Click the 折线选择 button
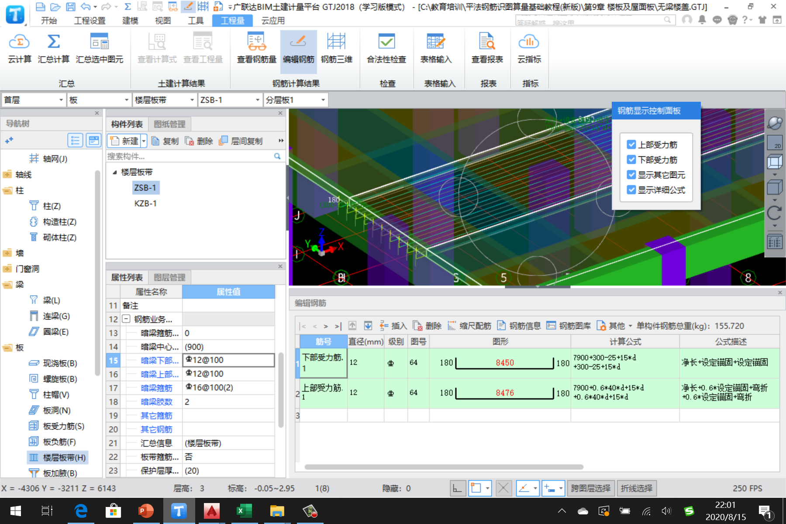 637,488
